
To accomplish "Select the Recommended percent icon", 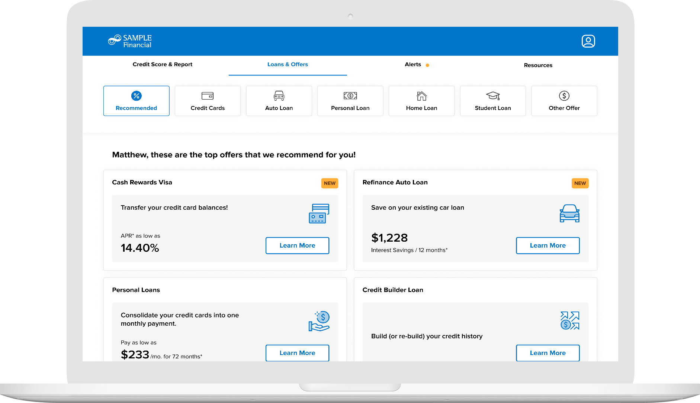I will pos(137,96).
